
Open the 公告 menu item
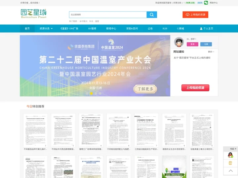(150, 28)
